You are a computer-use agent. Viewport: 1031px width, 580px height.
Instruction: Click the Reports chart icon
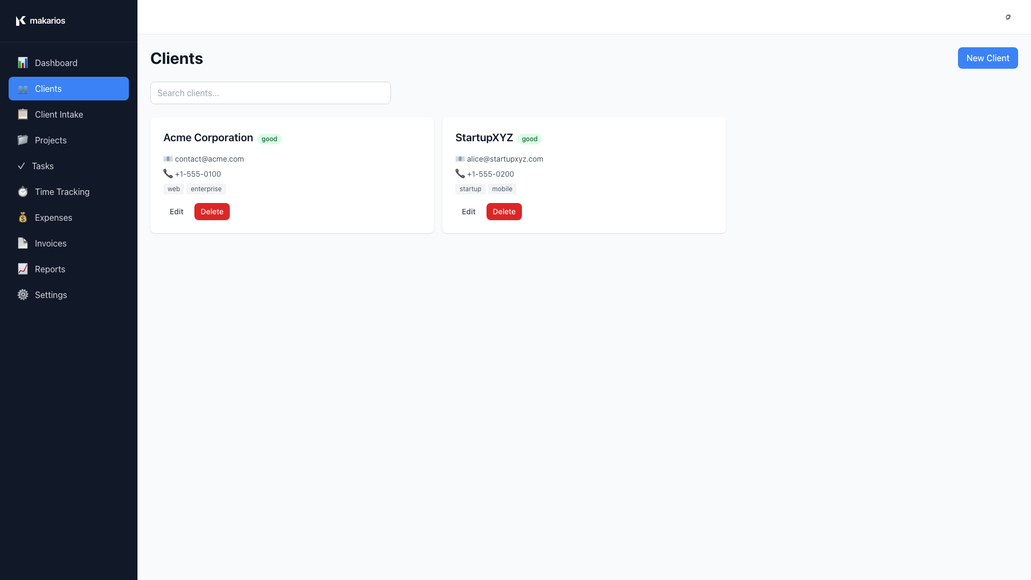point(23,269)
